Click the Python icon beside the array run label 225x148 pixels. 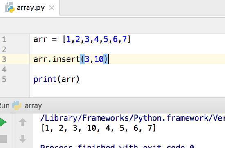point(17,105)
